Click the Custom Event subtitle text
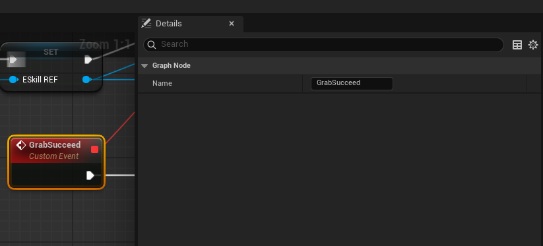 pos(53,156)
